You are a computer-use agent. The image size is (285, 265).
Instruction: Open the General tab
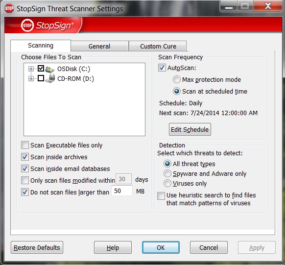[x=99, y=47]
